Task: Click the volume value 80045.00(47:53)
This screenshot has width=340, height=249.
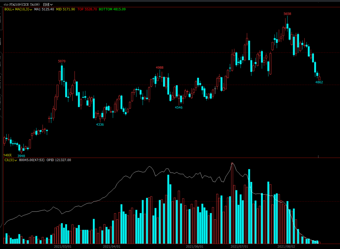Action: (x=32, y=160)
